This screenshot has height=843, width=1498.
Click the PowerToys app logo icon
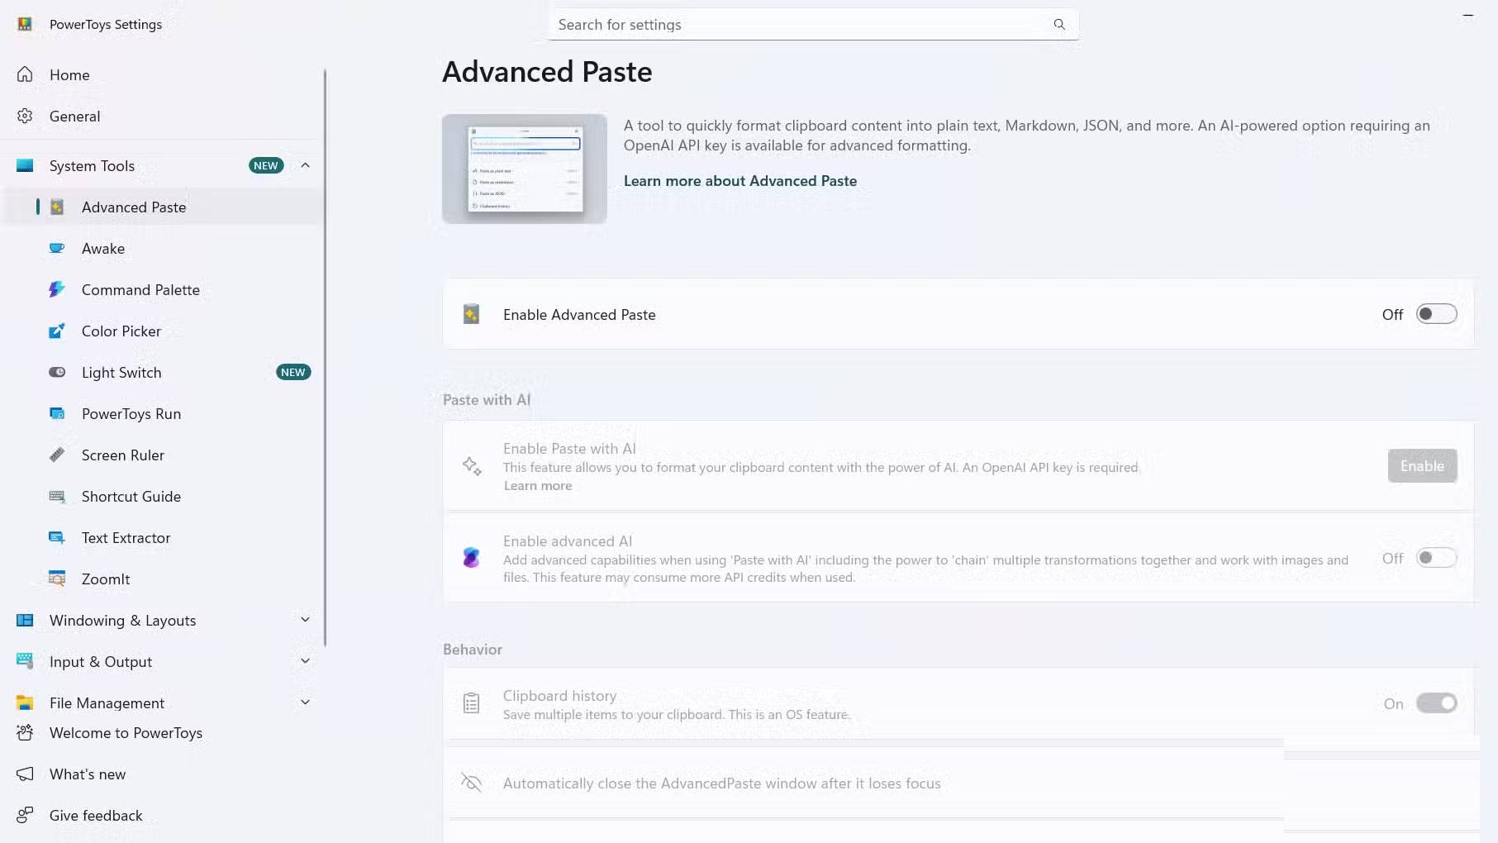click(25, 24)
